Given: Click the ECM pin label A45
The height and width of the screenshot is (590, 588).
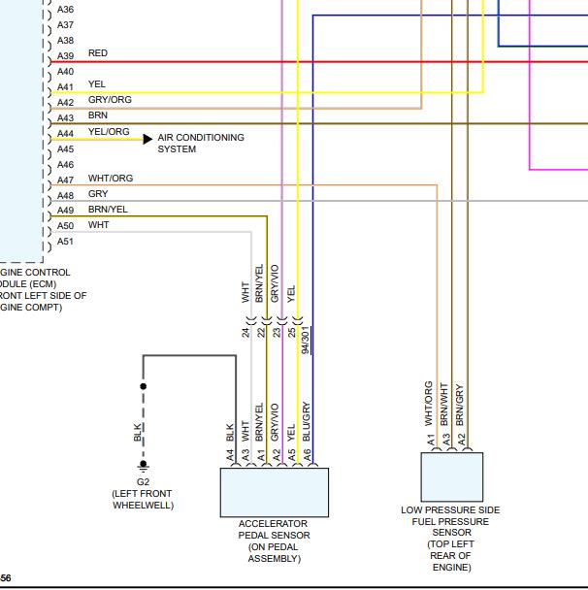Looking at the screenshot, I should click(65, 149).
